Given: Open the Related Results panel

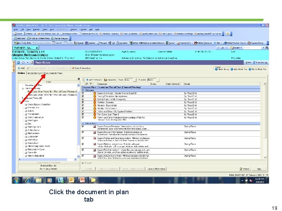Looking at the screenshot, I should click(49, 166).
